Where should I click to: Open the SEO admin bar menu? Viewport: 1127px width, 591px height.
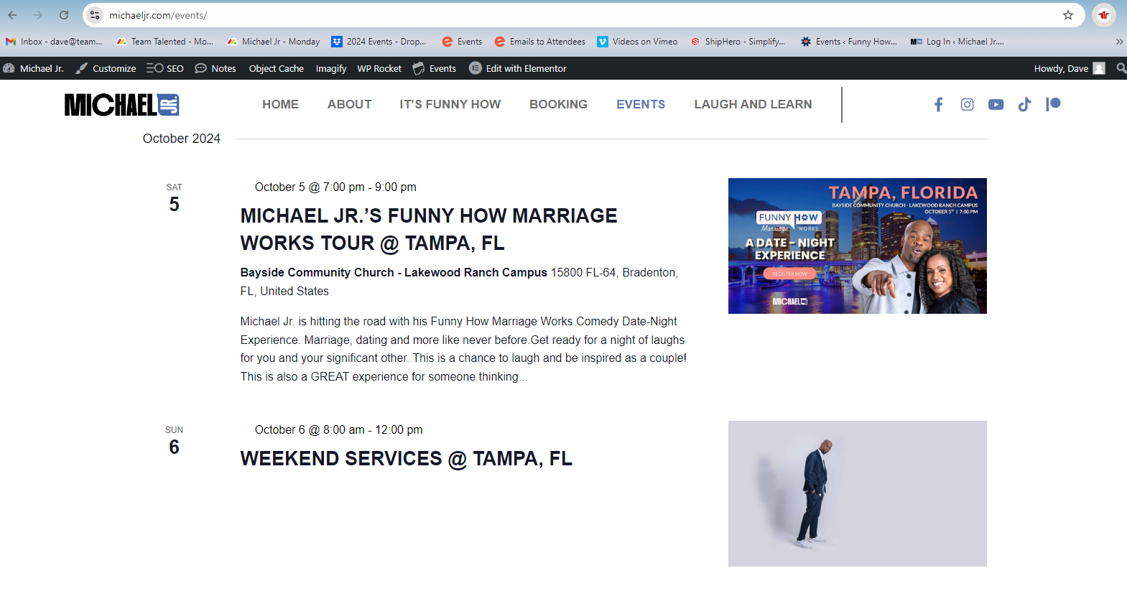click(165, 68)
